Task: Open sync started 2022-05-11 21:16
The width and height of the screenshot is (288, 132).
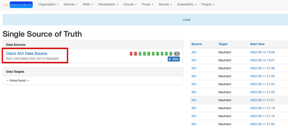Action: tap(262, 116)
